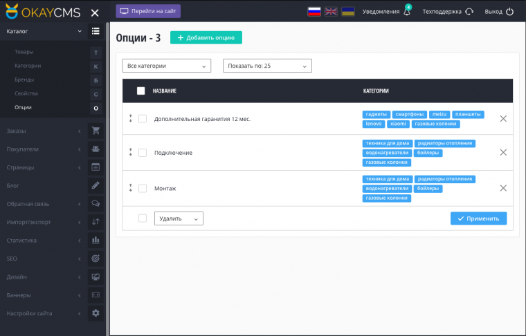Go to Категории in the sidebar

[28, 66]
